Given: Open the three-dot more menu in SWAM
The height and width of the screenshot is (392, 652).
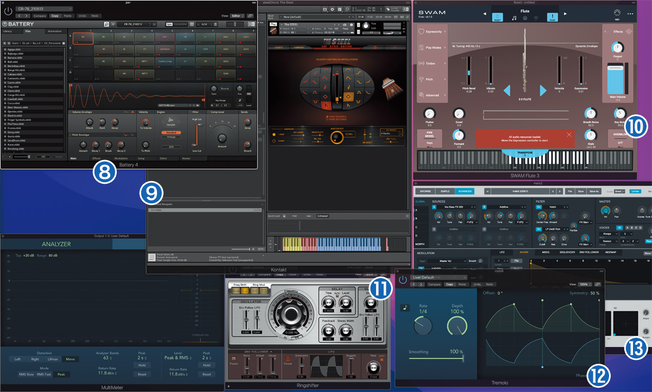Looking at the screenshot, I should pyautogui.click(x=630, y=14).
